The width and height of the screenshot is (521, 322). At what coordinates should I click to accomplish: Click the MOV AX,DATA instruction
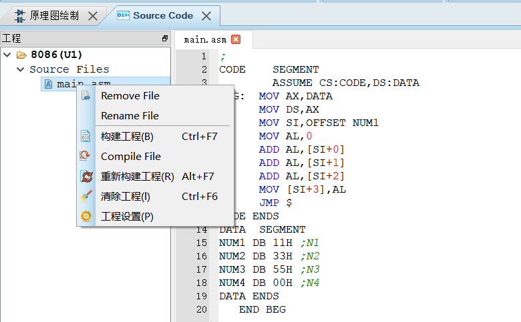pyautogui.click(x=295, y=96)
